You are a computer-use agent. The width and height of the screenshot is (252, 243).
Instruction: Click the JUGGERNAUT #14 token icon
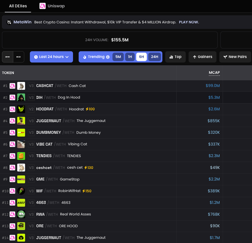click(21, 238)
